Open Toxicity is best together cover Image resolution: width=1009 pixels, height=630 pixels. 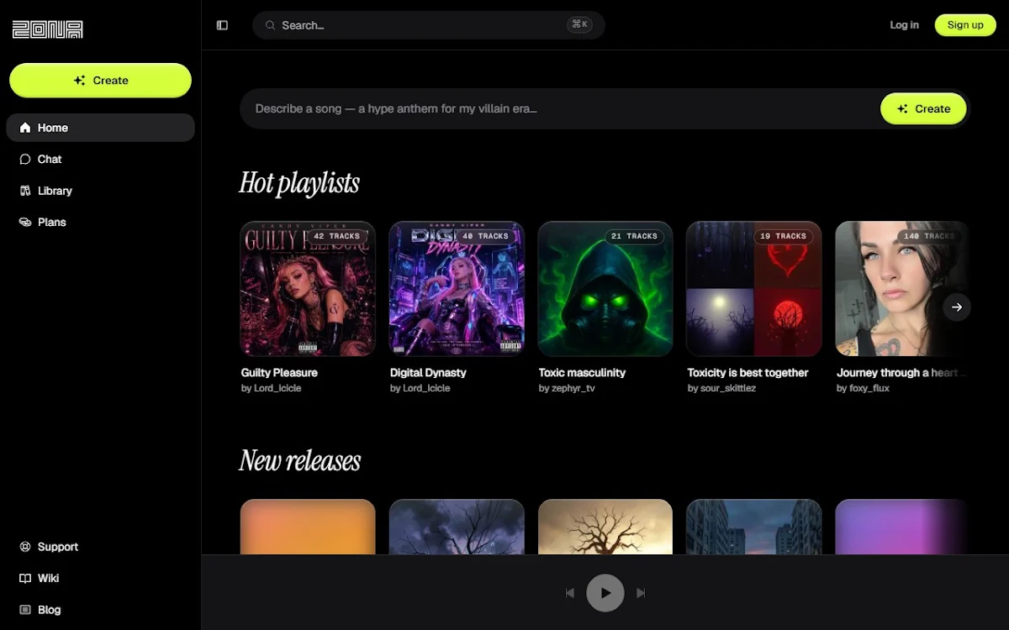[x=754, y=288]
